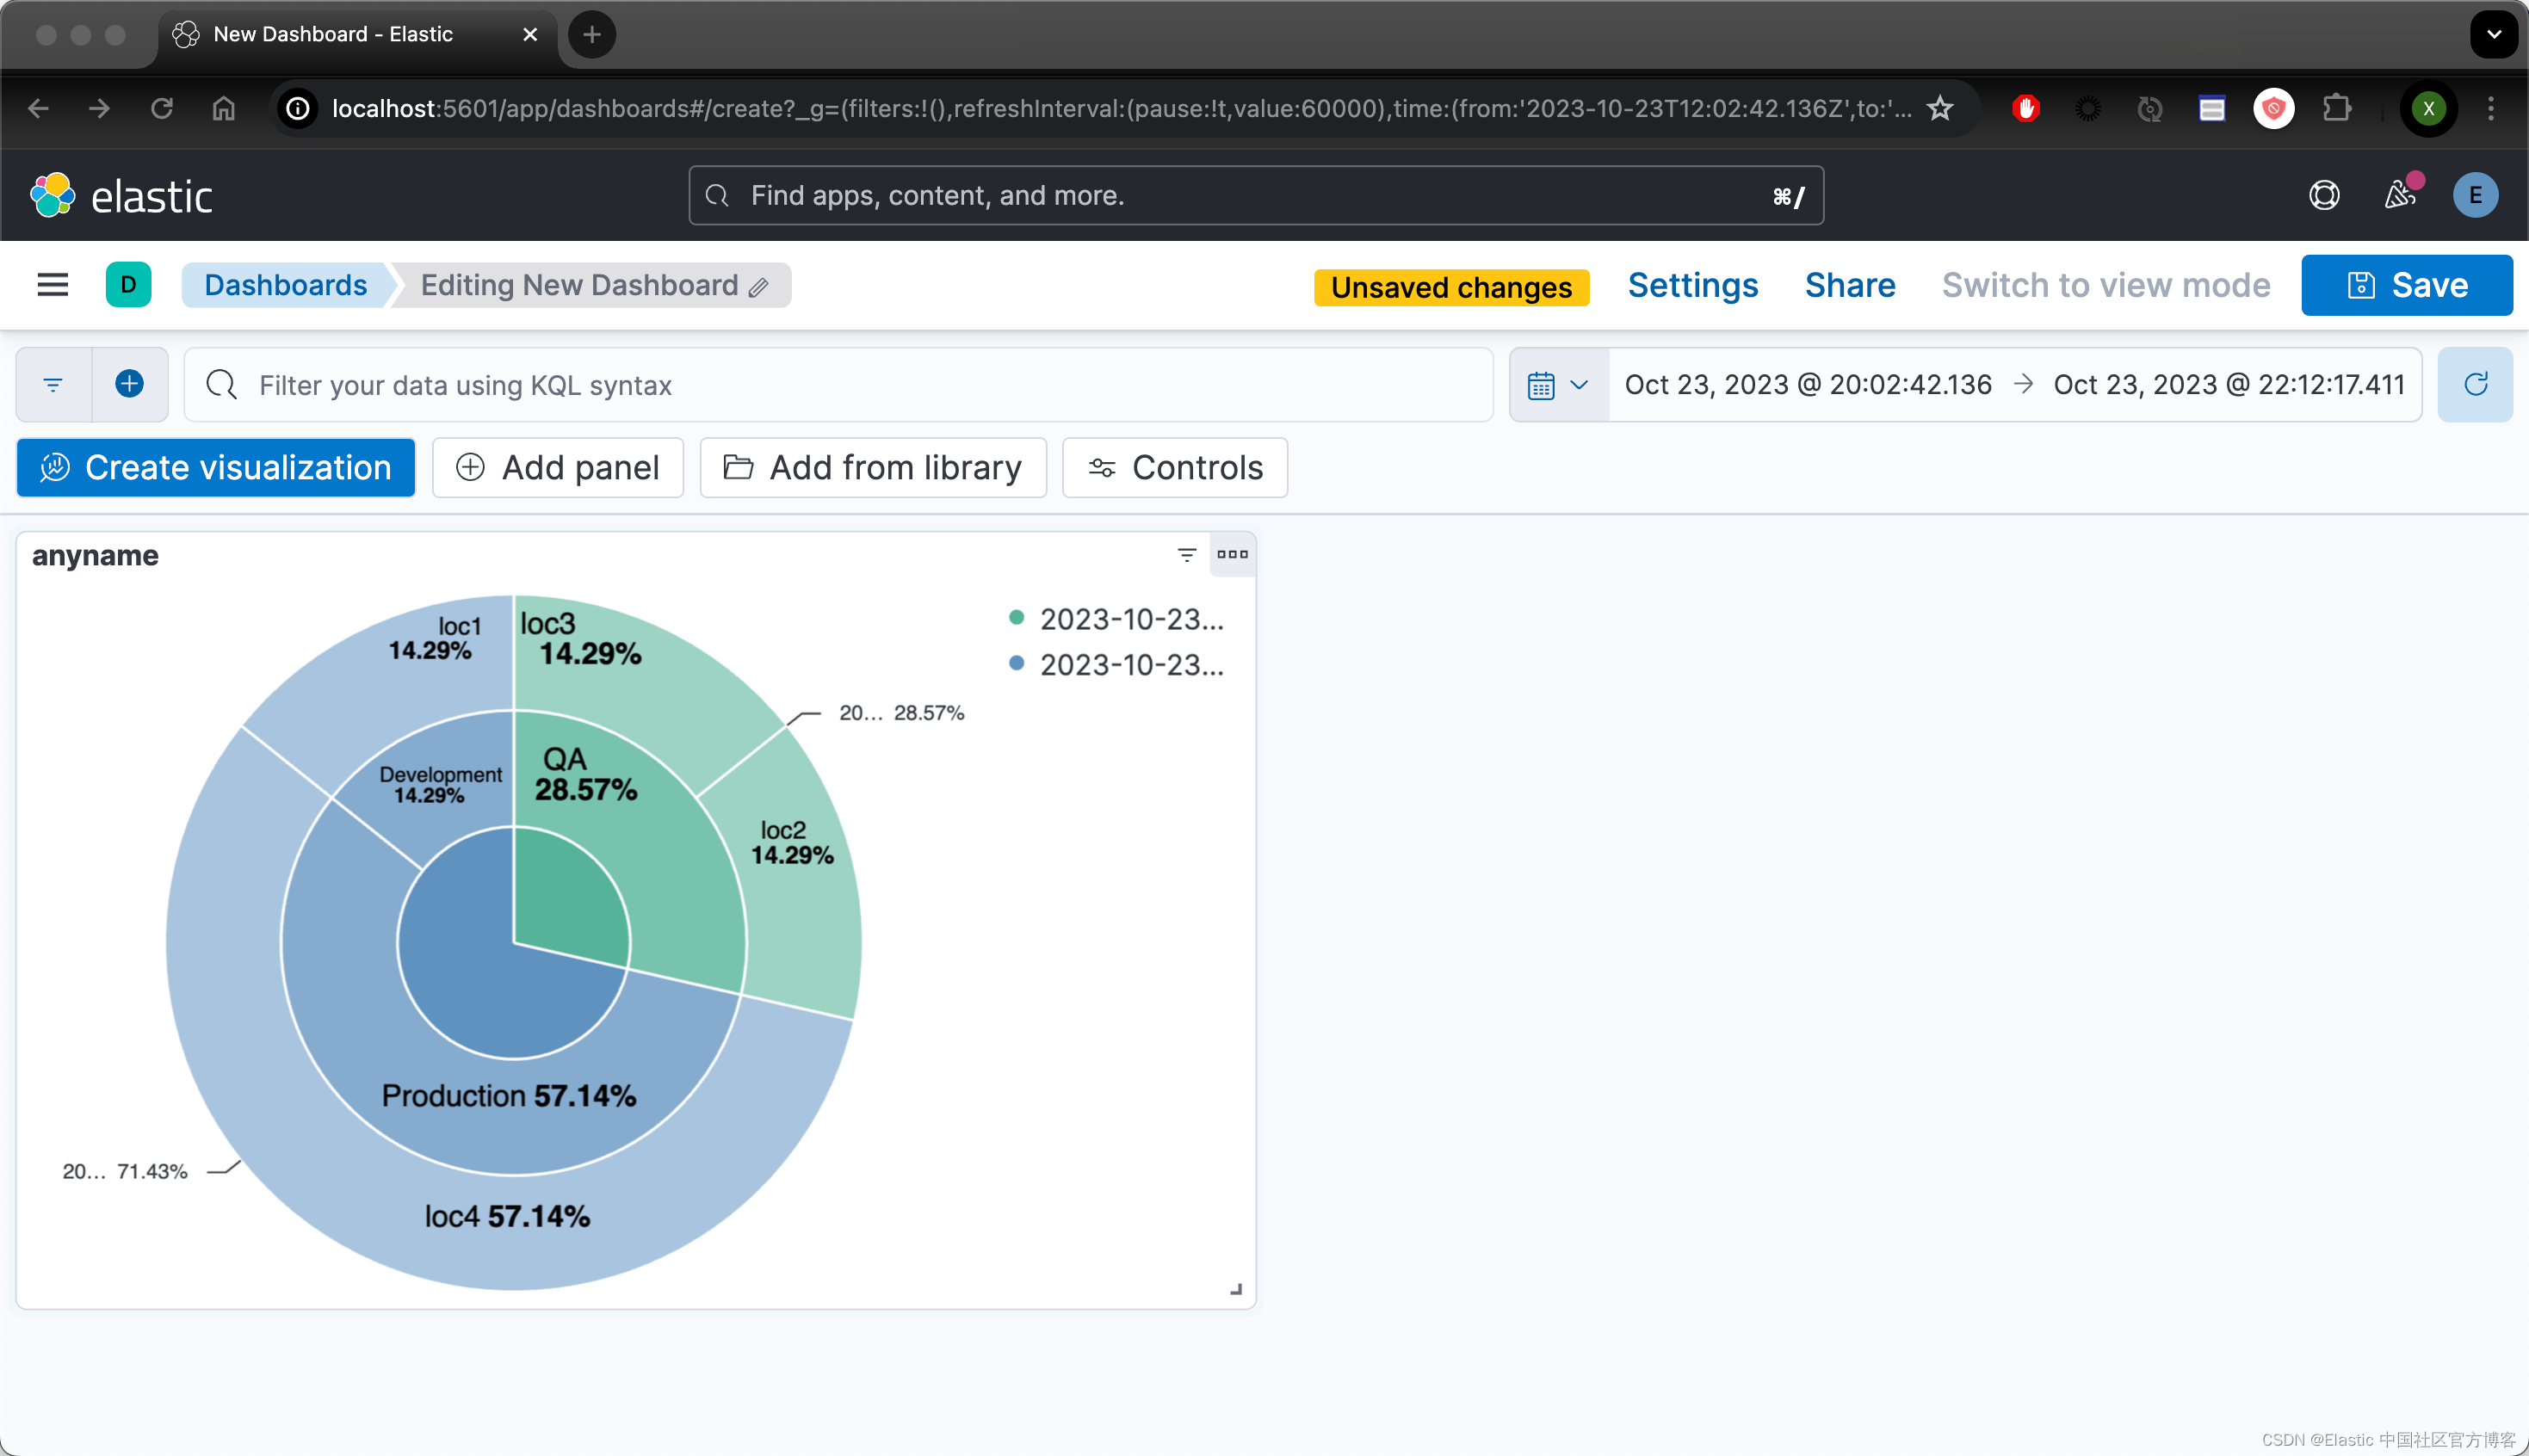The height and width of the screenshot is (1456, 2529).
Task: Open the Add panel menu
Action: coord(557,467)
